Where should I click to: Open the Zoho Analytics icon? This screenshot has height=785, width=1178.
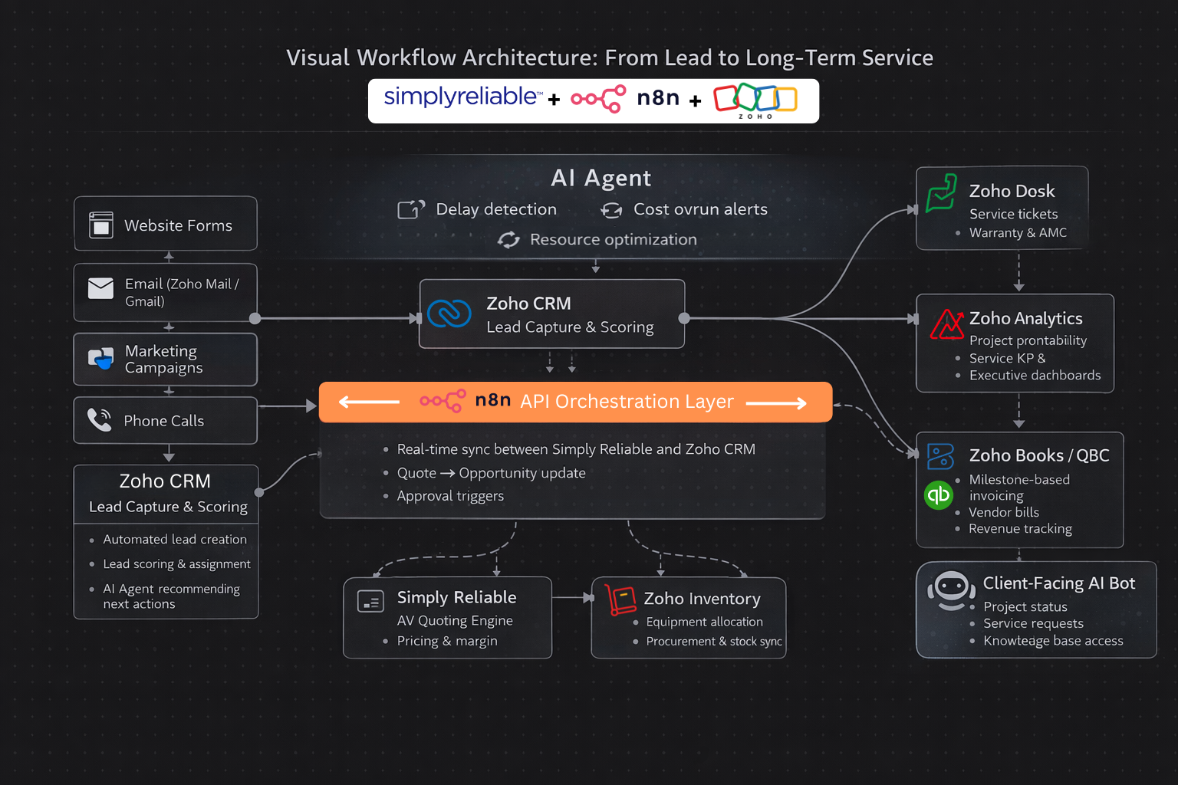click(x=948, y=324)
